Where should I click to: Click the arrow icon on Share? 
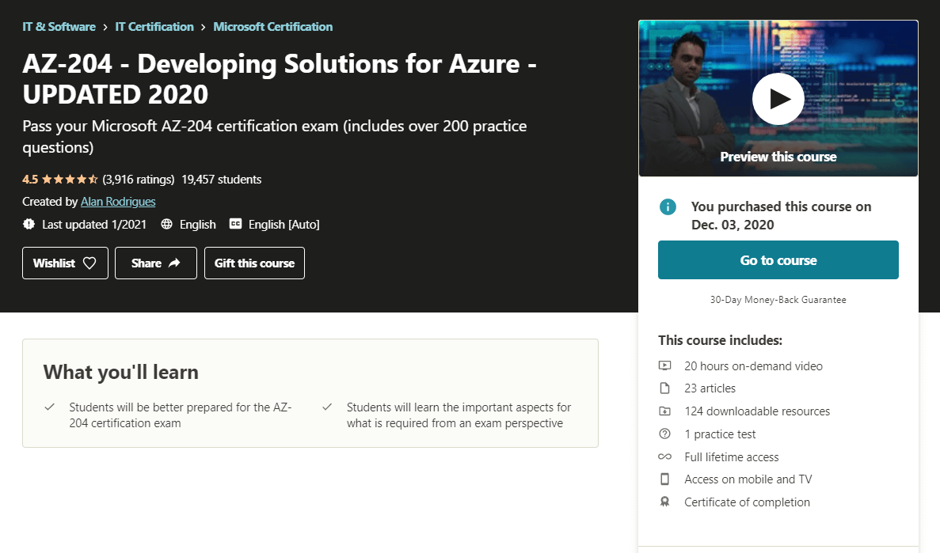click(174, 263)
